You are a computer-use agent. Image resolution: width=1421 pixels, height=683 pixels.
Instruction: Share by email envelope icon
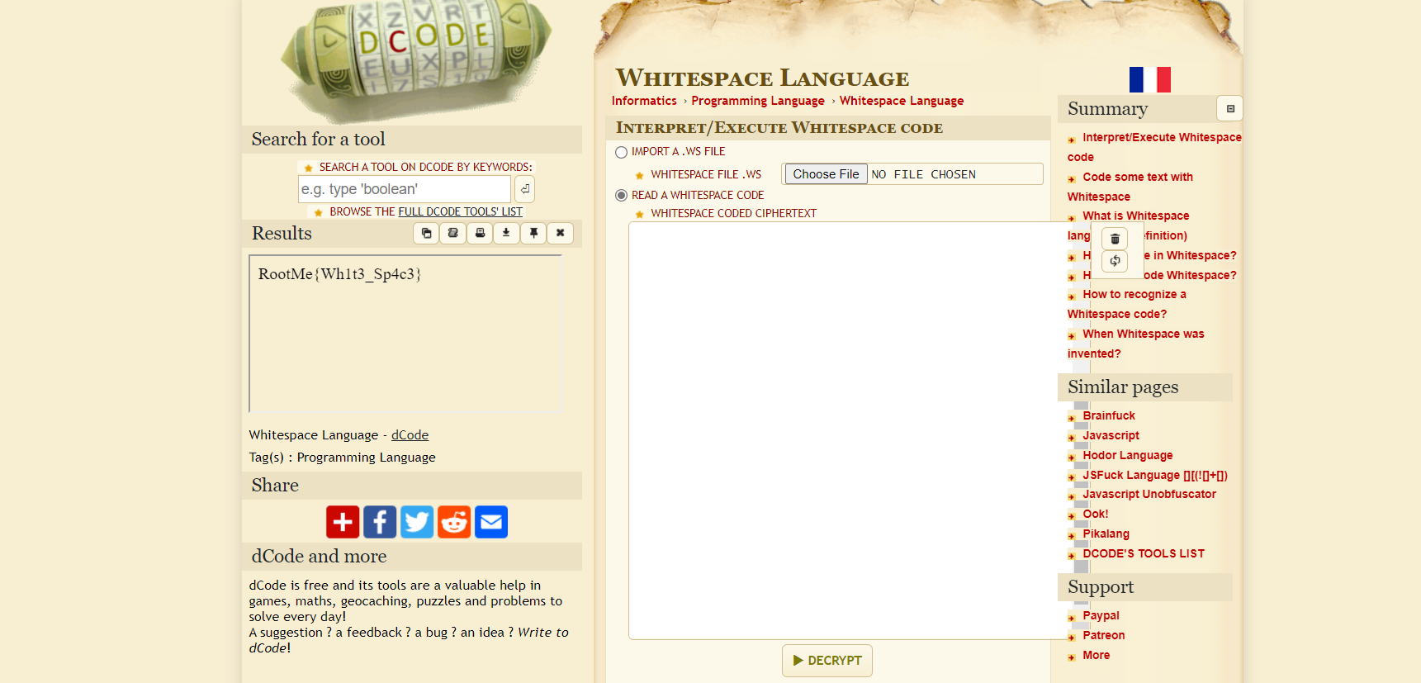click(x=491, y=522)
